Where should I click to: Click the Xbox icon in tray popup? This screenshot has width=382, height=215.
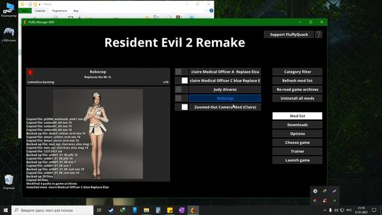(315, 191)
